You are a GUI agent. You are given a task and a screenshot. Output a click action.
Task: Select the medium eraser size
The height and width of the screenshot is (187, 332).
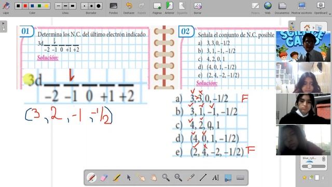pyautogui.click(x=91, y=6)
